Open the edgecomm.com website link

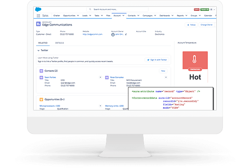point(92,34)
